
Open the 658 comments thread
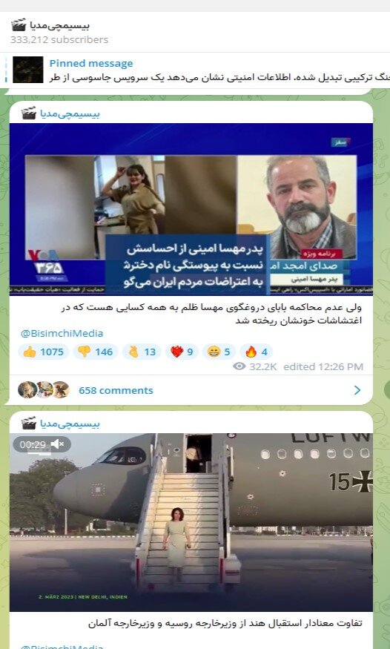tap(116, 390)
